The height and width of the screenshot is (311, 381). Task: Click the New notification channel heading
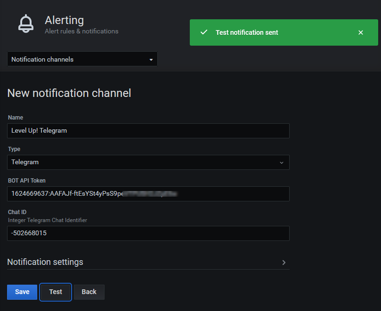[69, 93]
